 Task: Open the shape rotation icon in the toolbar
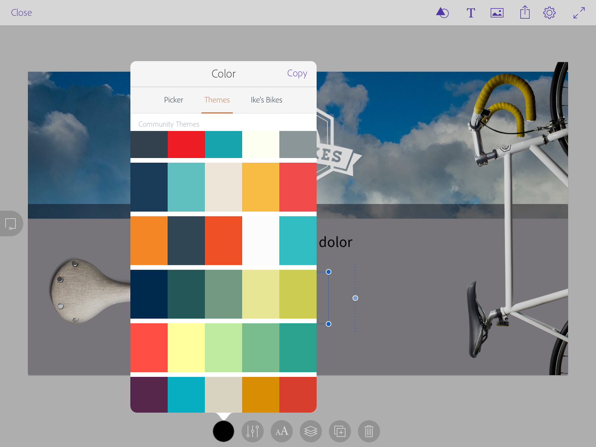point(442,12)
